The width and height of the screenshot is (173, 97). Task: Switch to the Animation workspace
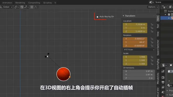[7, 3]
